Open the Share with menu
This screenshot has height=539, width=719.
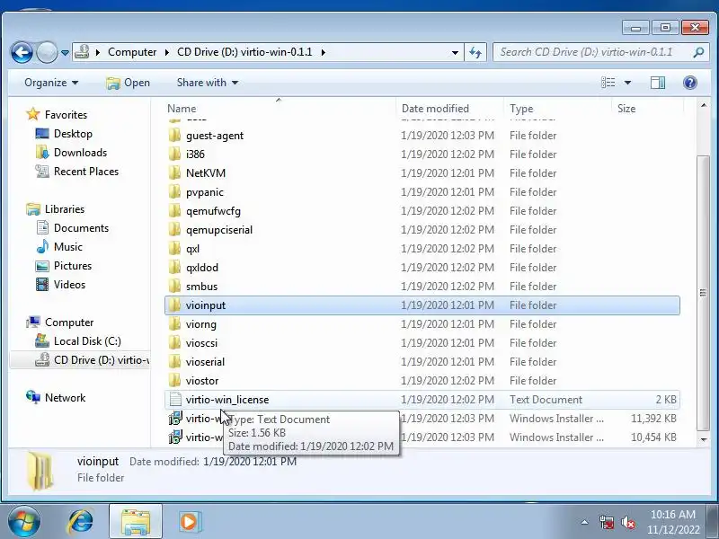208,83
